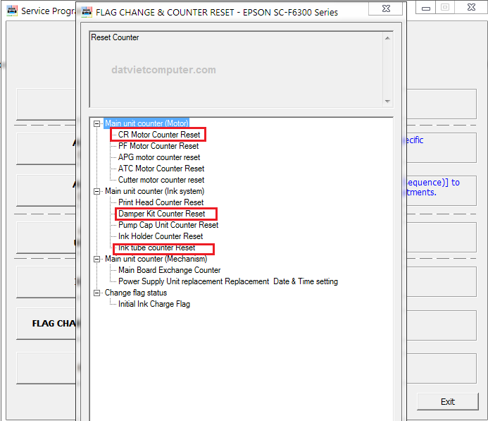The width and height of the screenshot is (488, 421).
Task: Choose Damper Kit Counter Reset
Action: point(162,214)
